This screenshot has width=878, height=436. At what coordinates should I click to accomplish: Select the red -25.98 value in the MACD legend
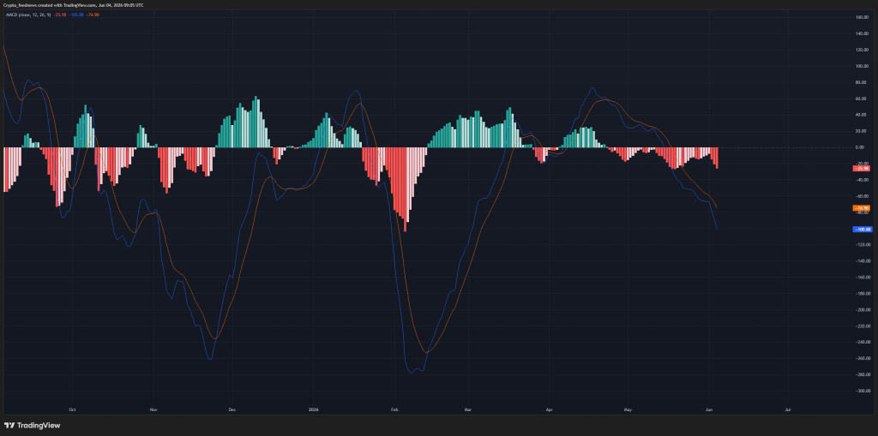coord(60,15)
